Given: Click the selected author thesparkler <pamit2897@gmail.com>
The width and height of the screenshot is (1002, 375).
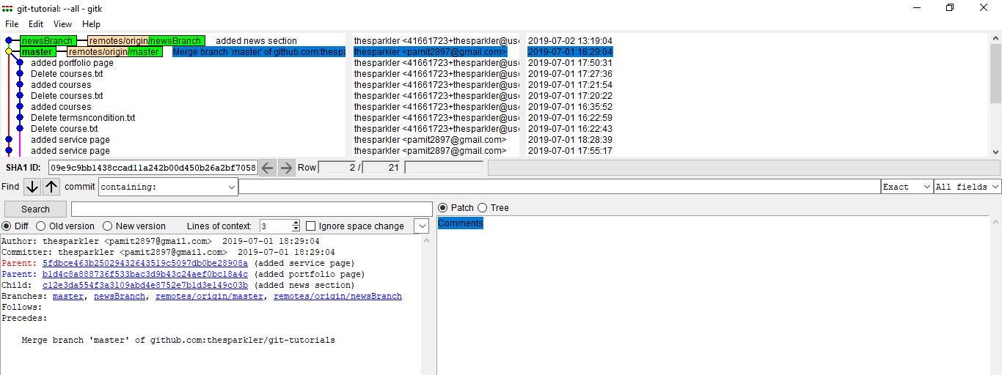Looking at the screenshot, I should coord(430,52).
